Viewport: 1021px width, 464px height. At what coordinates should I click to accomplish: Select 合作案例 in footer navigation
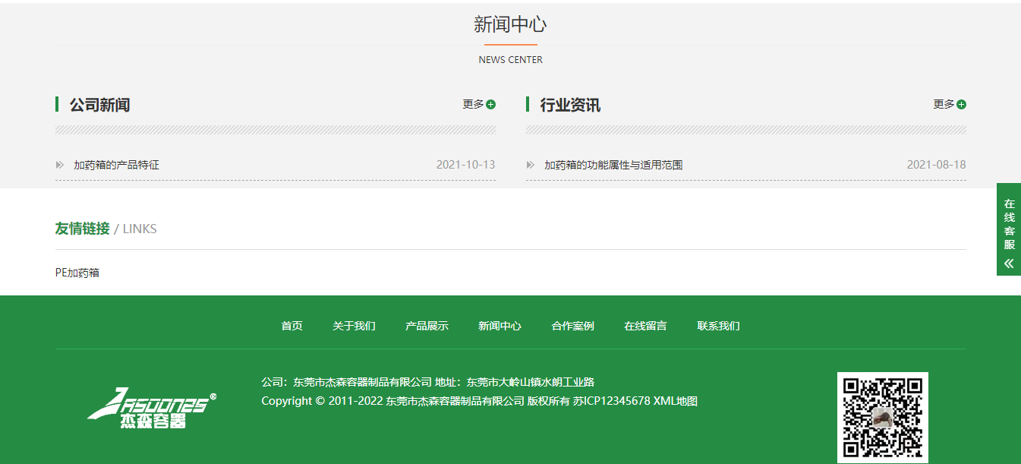pyautogui.click(x=572, y=326)
